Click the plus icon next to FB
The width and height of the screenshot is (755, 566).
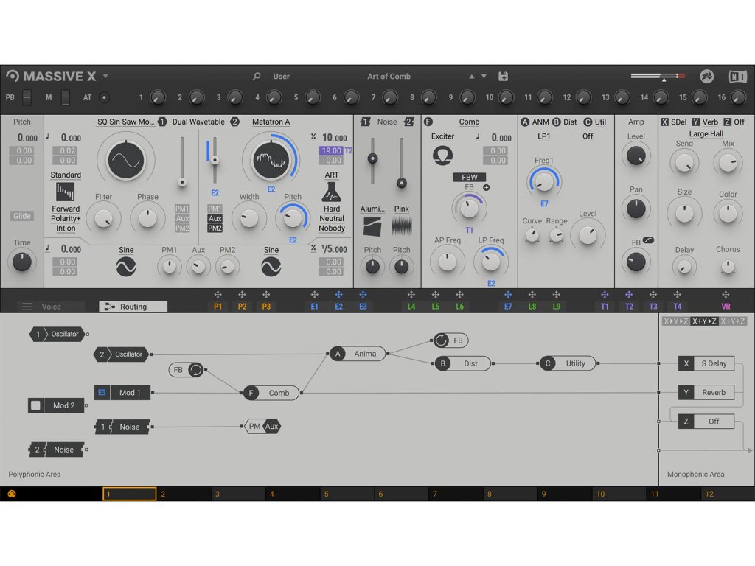click(487, 187)
